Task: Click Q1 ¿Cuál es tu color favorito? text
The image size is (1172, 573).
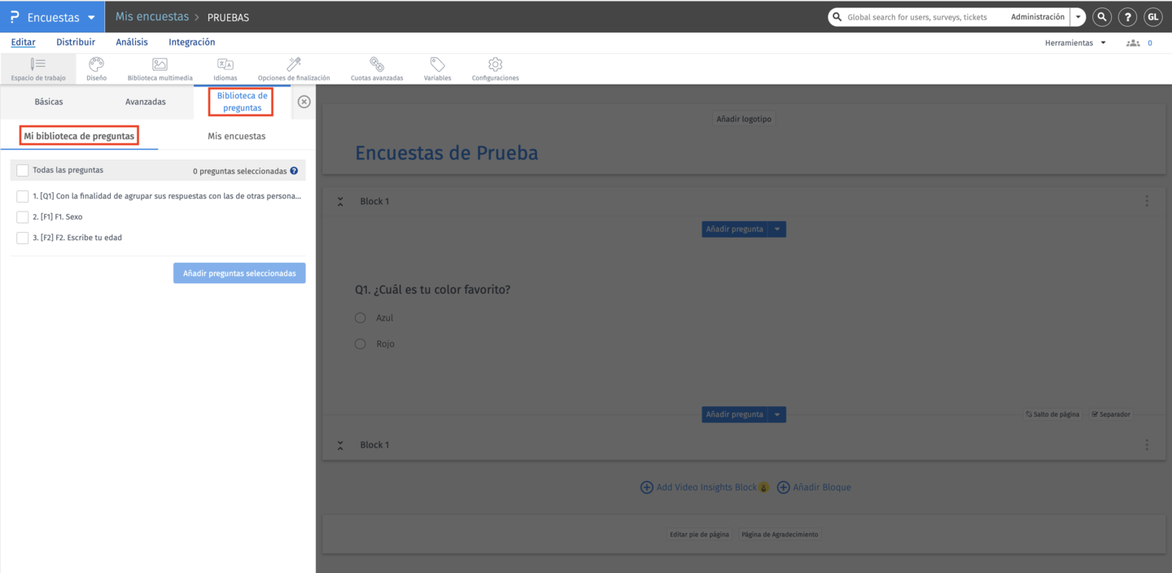Action: 432,289
